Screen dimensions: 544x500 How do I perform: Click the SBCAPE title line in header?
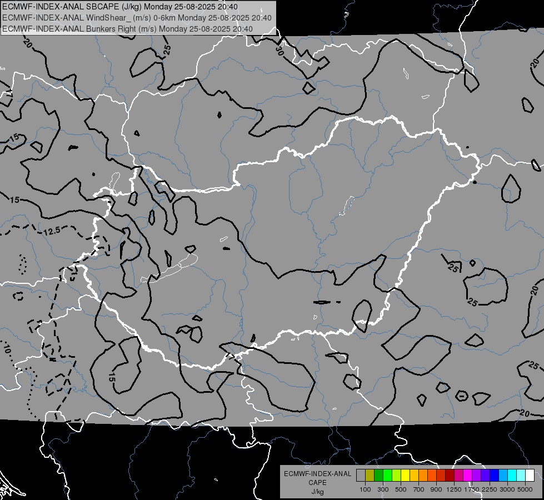119,7
